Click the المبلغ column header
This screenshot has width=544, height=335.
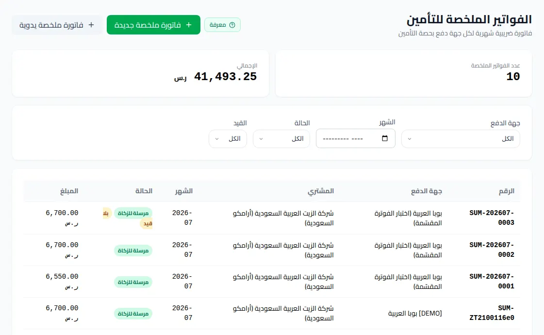tap(69, 191)
